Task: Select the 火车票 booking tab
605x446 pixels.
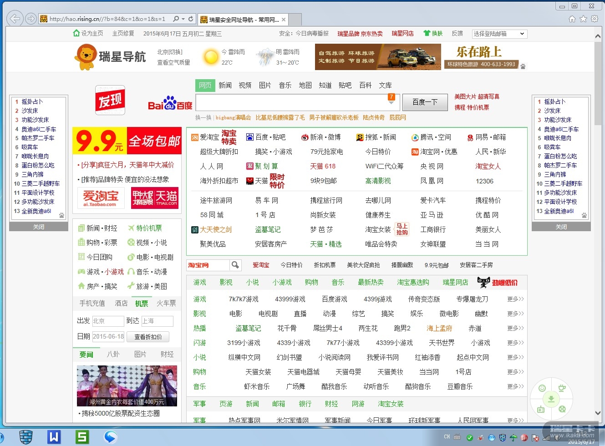Action: pyautogui.click(x=166, y=303)
